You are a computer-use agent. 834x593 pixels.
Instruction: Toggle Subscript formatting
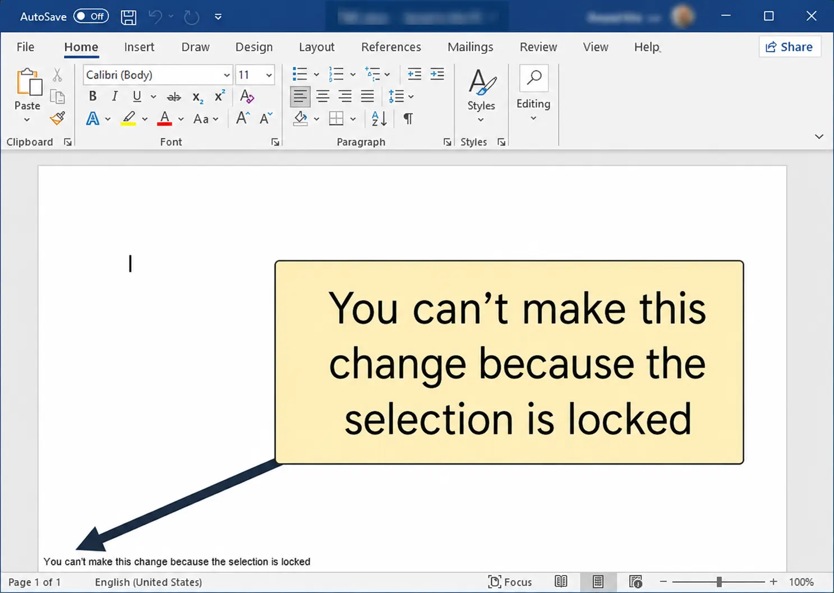[197, 98]
